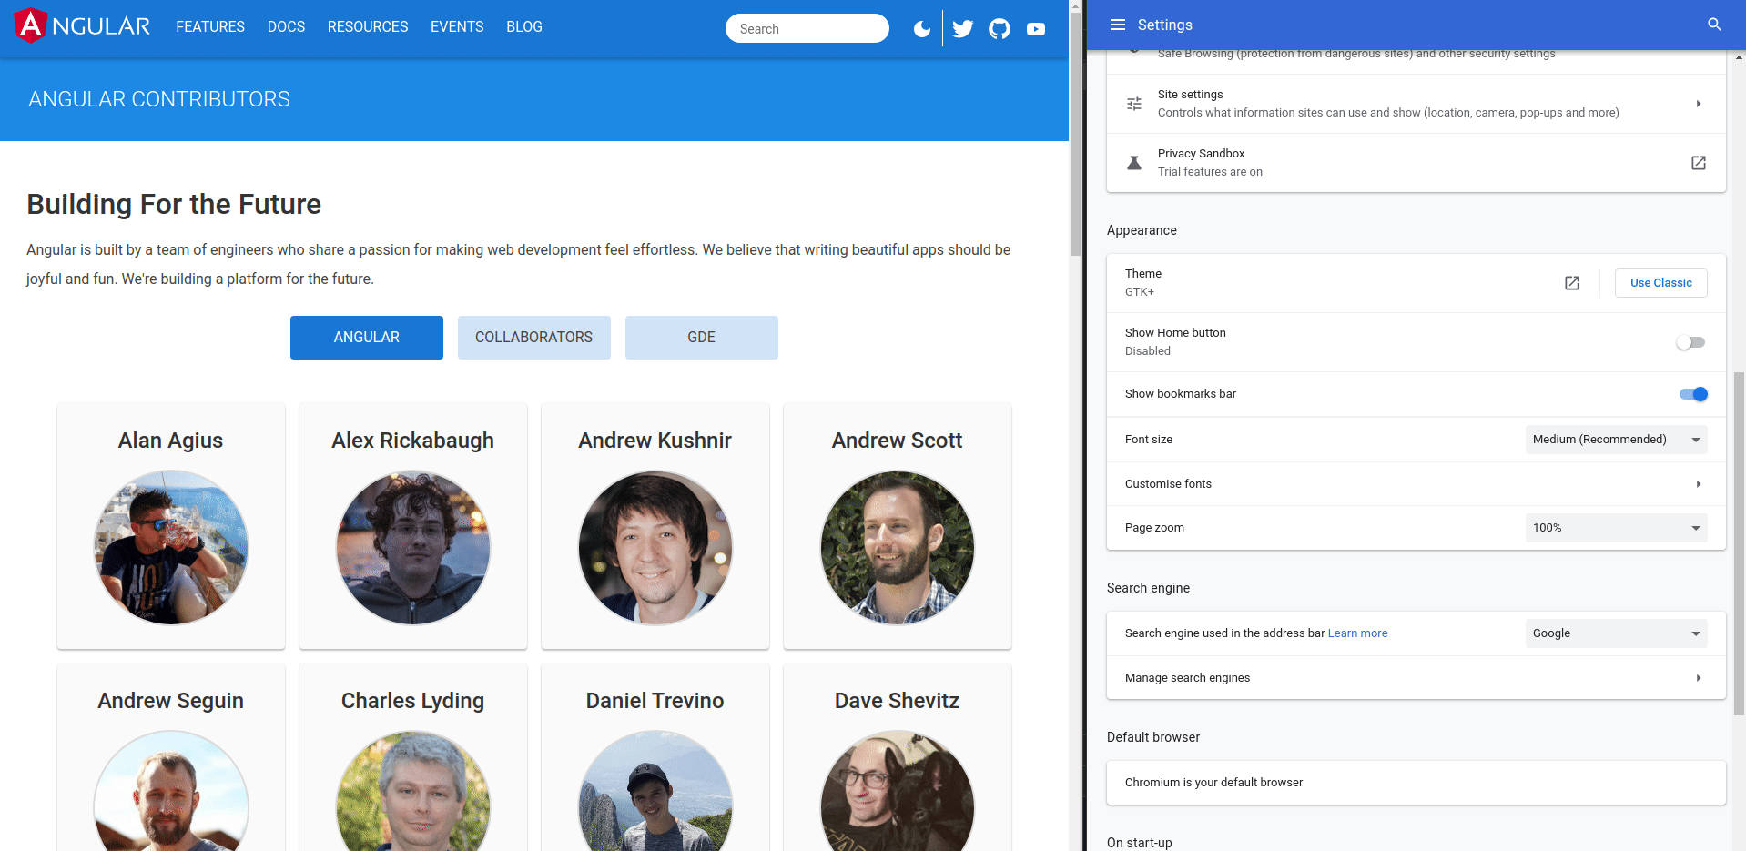Select the ANGULAR contributors tab
This screenshot has width=1746, height=851.
click(367, 338)
